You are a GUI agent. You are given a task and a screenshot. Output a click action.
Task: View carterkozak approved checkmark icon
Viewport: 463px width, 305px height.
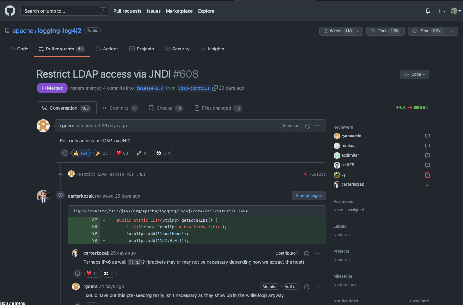[427, 185]
